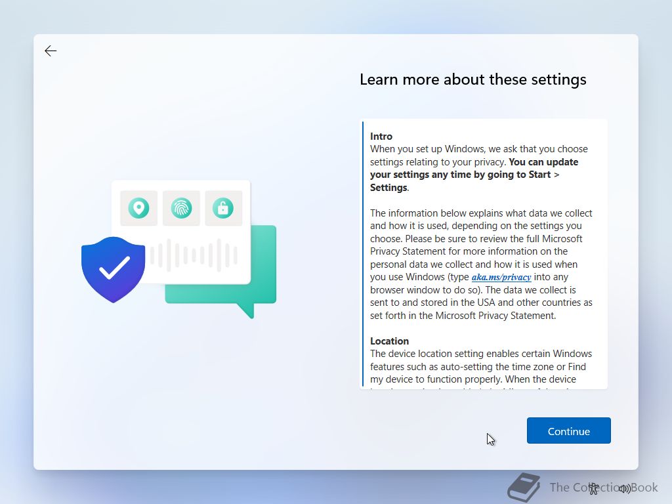672x504 pixels.
Task: Click the unlocked padlock icon tile
Action: pyautogui.click(x=223, y=208)
